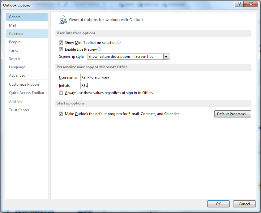261x213 pixels.
Task: Click 'General options for working with Outlook' text
Action: click(x=107, y=20)
